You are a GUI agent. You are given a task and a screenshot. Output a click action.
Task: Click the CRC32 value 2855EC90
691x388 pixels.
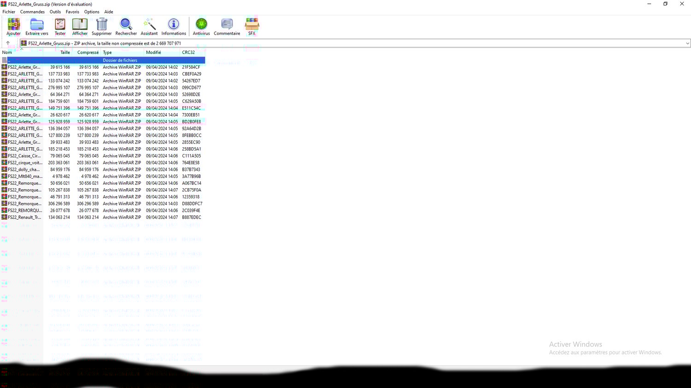(191, 142)
